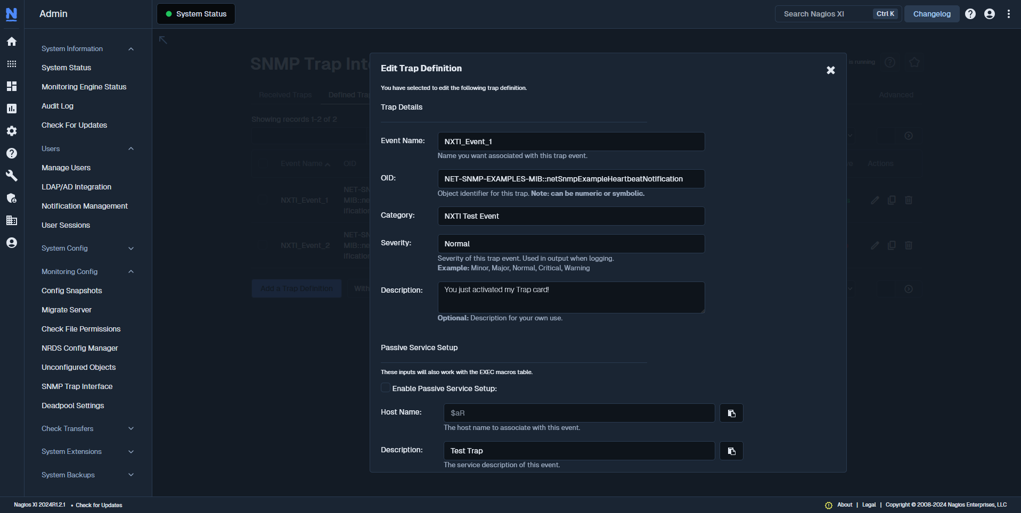Expand the System Config section

[88, 248]
